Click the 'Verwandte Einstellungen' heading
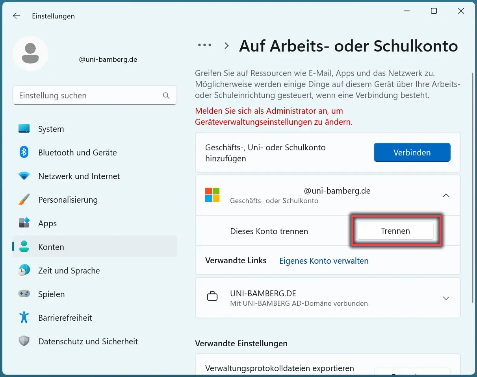Image resolution: width=477 pixels, height=377 pixels. (241, 343)
